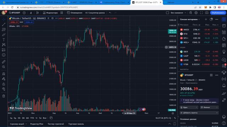
Task: Open the emoji icons tool
Action: [4, 55]
